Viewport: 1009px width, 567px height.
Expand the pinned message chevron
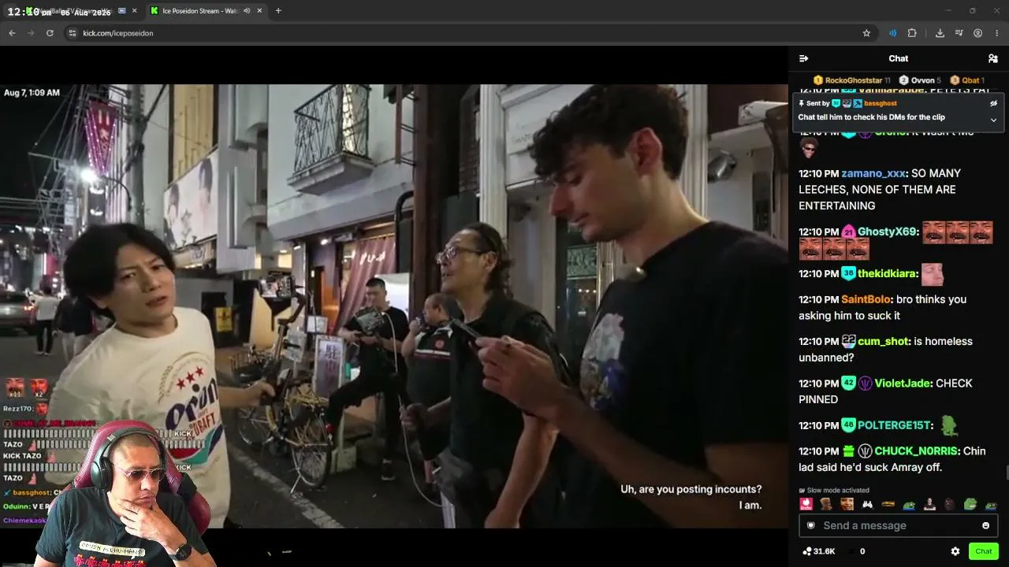(993, 120)
